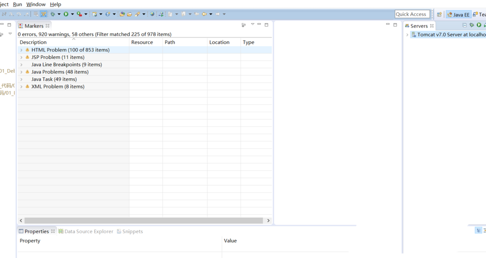Viewport: 486px width, 258px height.
Task: Click the Open Task folder icon
Action: click(x=130, y=14)
